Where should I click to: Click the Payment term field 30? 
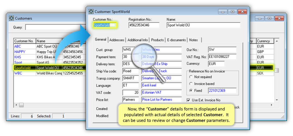[x=131, y=57]
